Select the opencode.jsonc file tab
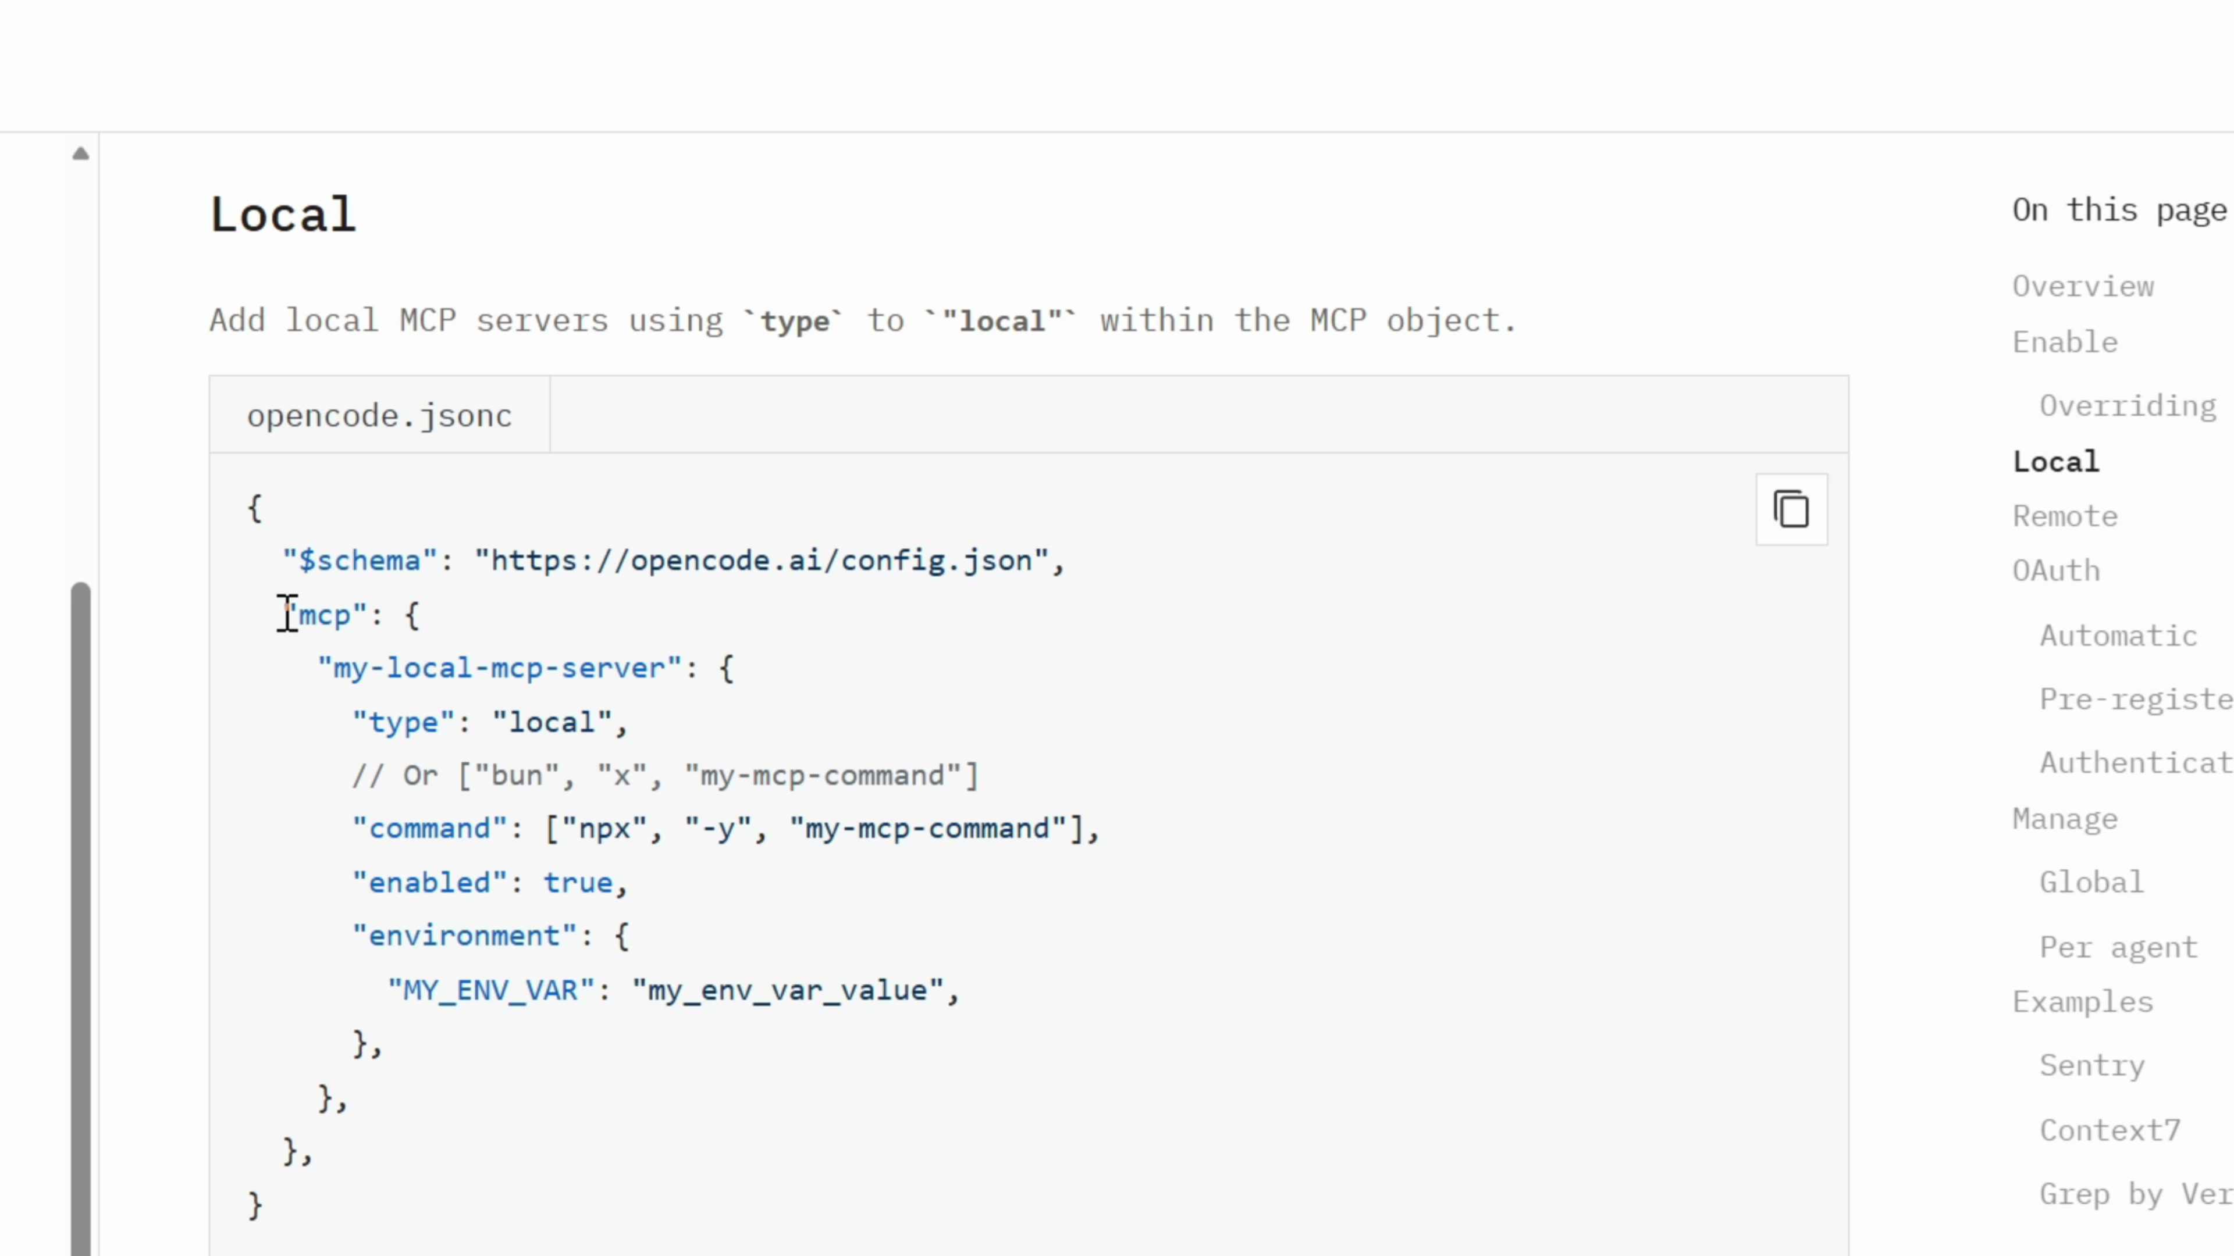 pos(379,416)
